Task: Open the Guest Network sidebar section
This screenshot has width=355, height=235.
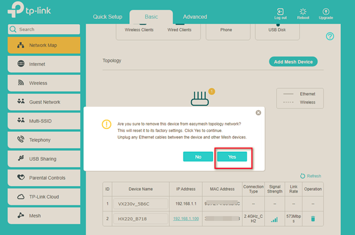Action: tap(44, 102)
